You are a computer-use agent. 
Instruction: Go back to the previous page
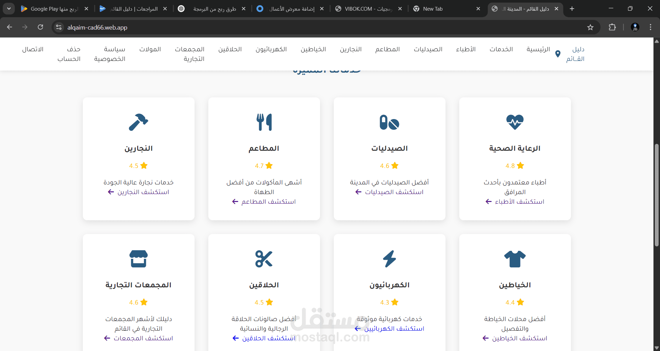[10, 27]
